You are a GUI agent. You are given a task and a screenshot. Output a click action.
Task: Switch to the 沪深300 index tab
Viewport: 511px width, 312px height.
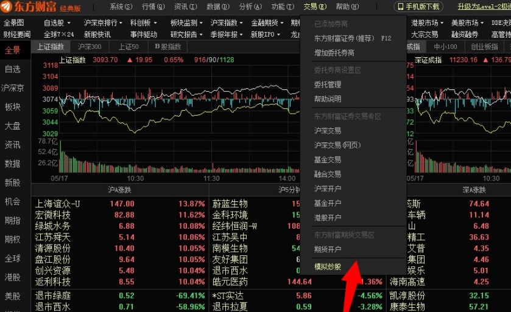tap(90, 47)
